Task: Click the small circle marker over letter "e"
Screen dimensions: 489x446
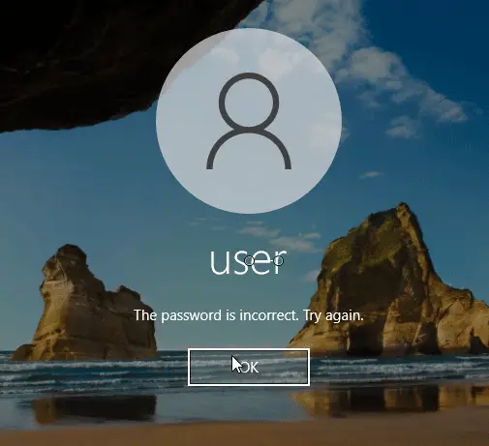Action: pos(250,261)
